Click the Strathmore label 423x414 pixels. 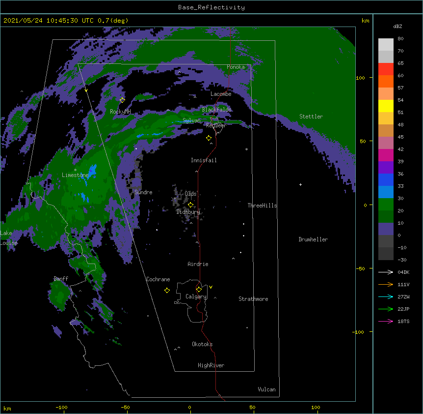(x=253, y=299)
